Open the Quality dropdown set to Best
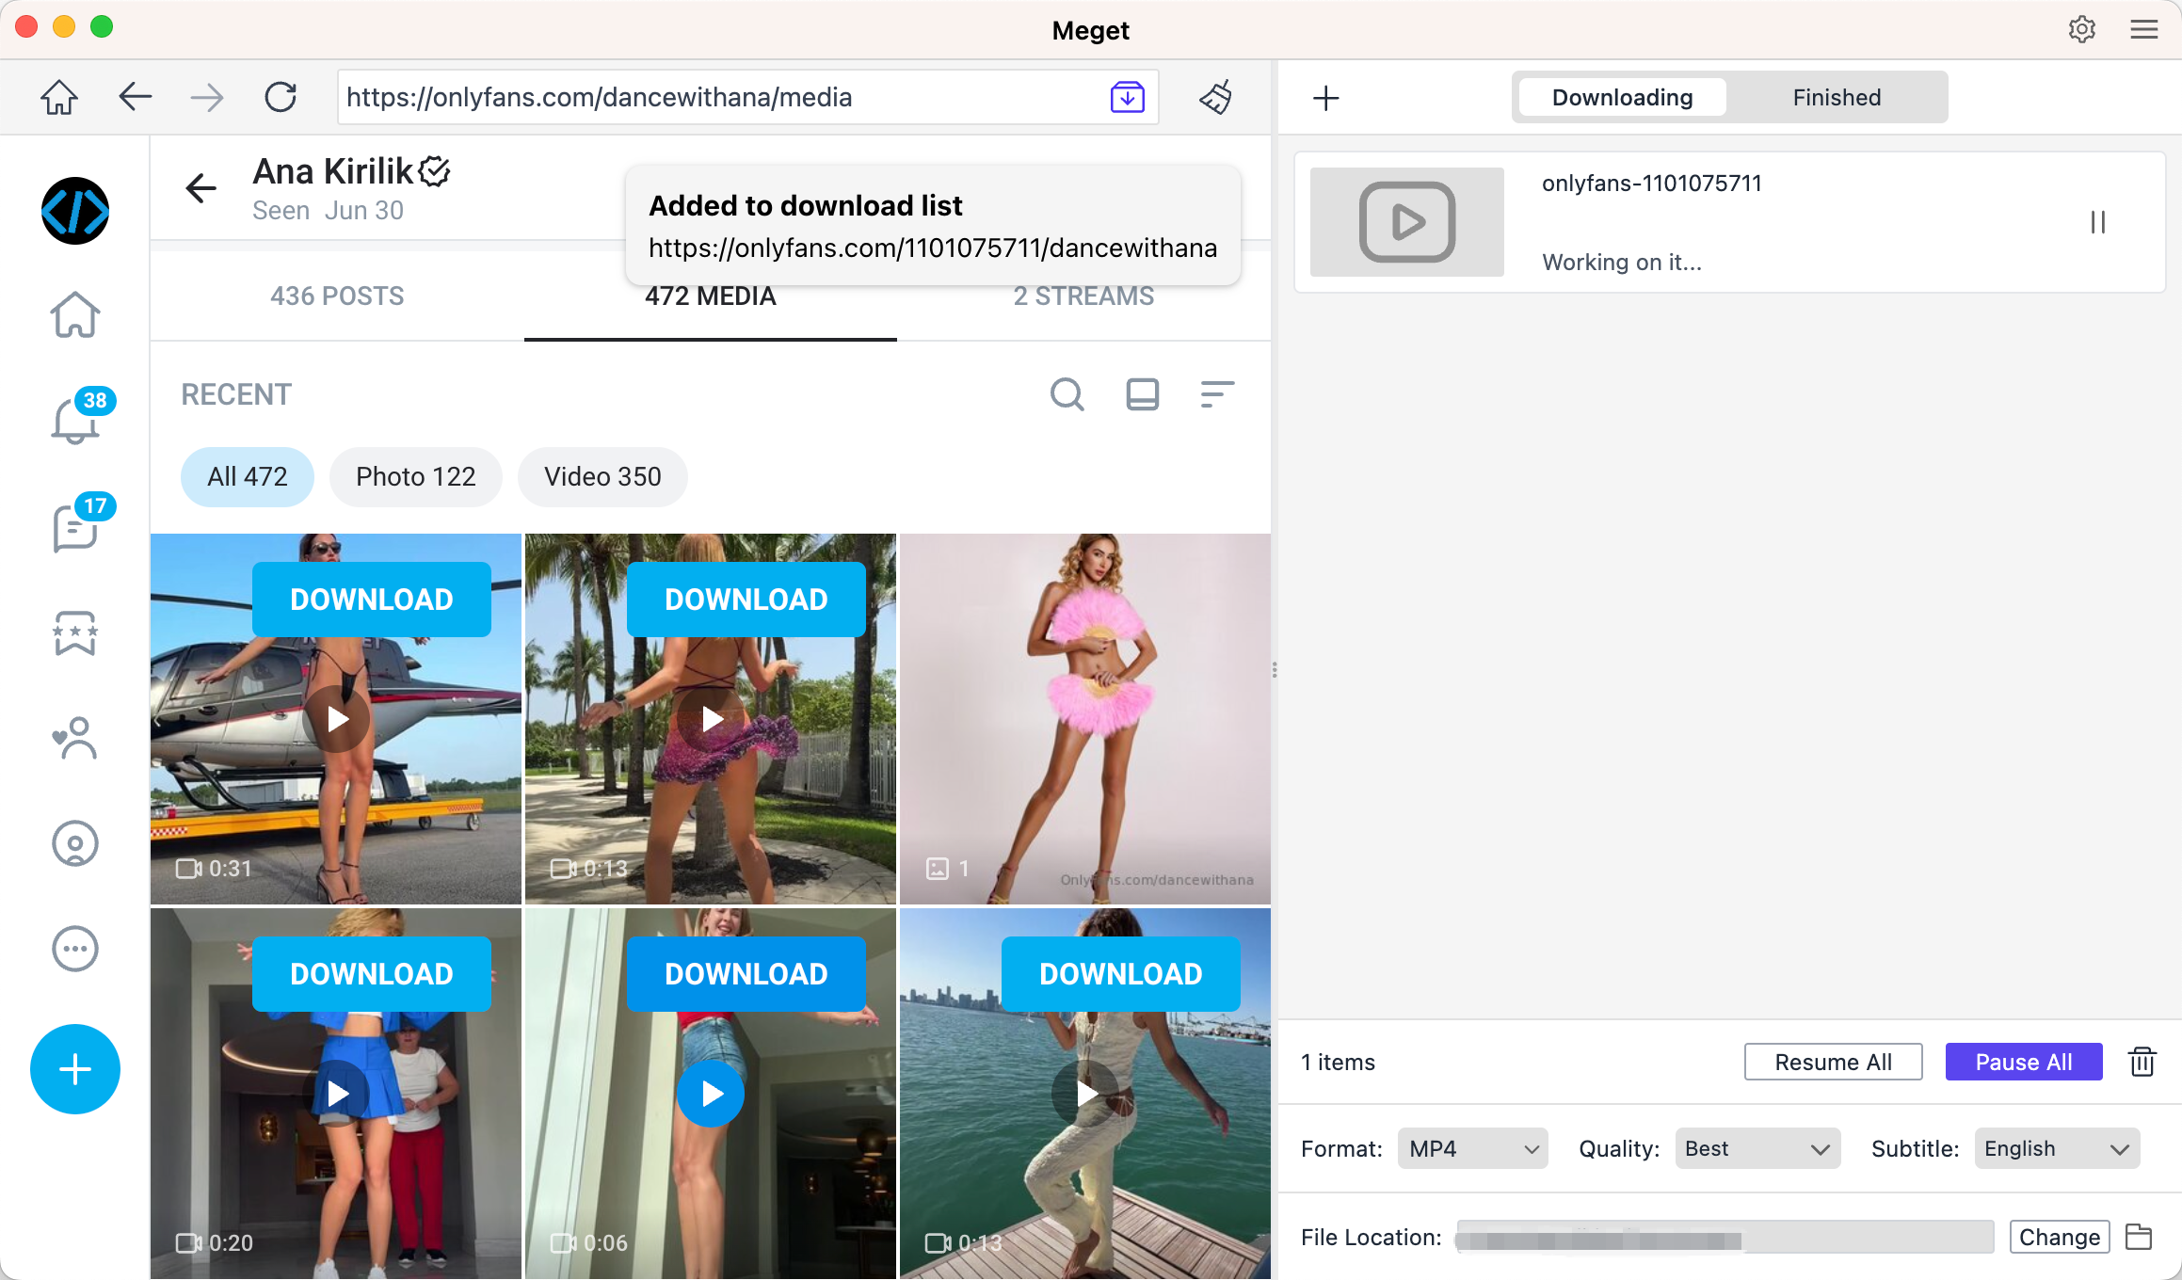The image size is (2182, 1280). click(x=1757, y=1148)
